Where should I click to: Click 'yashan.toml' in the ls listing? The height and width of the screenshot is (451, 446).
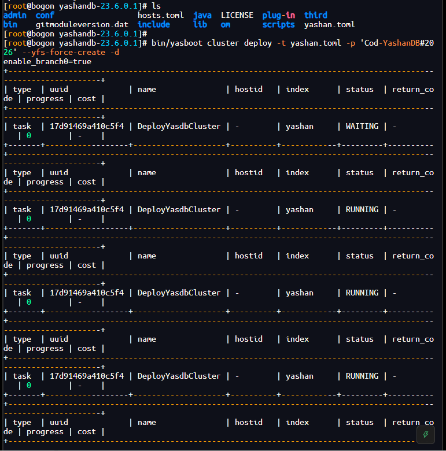tap(330, 24)
